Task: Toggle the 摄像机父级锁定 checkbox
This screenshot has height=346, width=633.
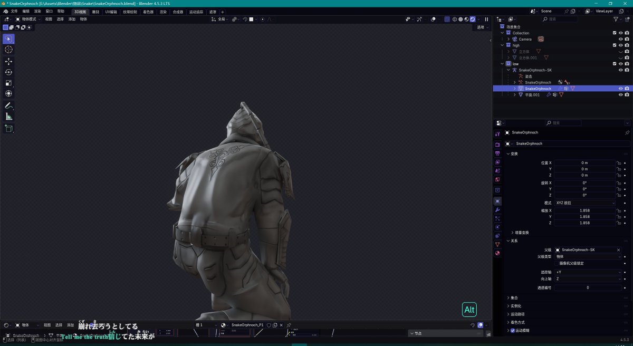Action: point(557,263)
